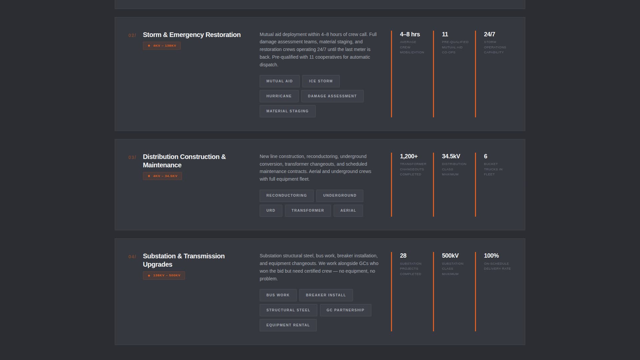Click the BUS WORK tag

[x=278, y=295]
